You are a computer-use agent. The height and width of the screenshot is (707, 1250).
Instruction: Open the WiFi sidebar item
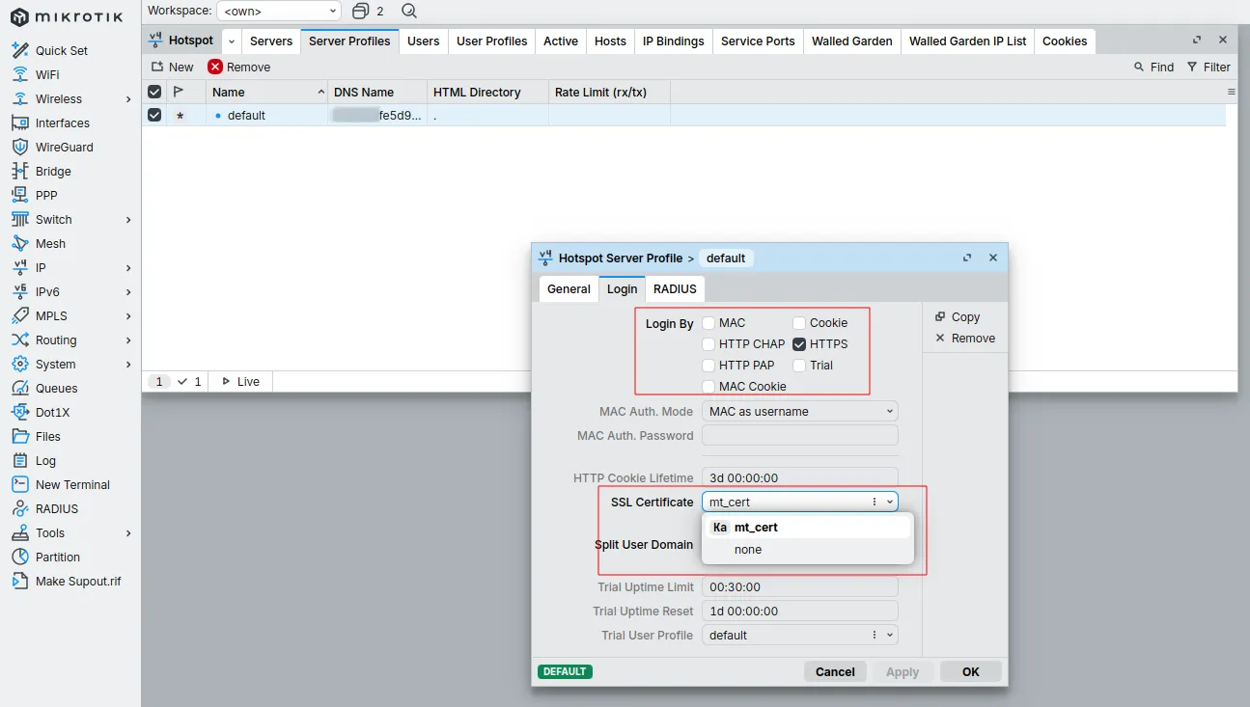[47, 74]
